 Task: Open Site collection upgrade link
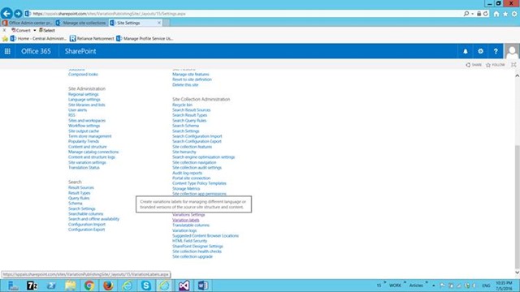(x=193, y=256)
